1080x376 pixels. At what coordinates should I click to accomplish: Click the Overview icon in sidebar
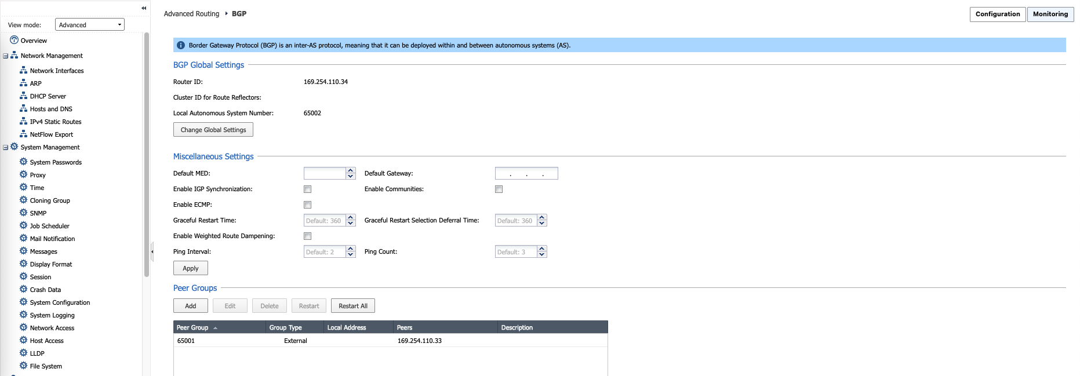pyautogui.click(x=14, y=41)
